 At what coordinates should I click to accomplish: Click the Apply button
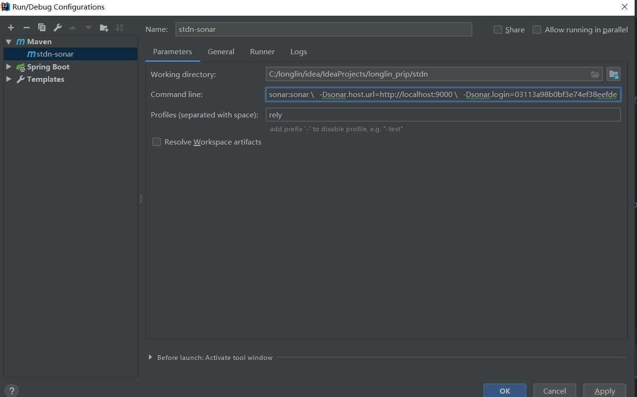(605, 390)
